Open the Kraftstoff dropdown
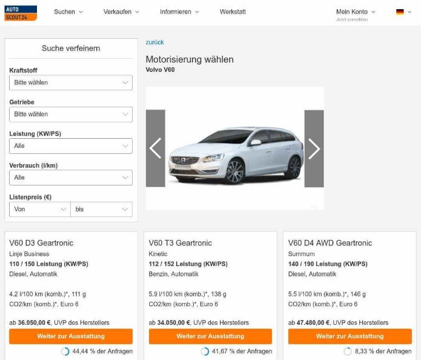 71,82
